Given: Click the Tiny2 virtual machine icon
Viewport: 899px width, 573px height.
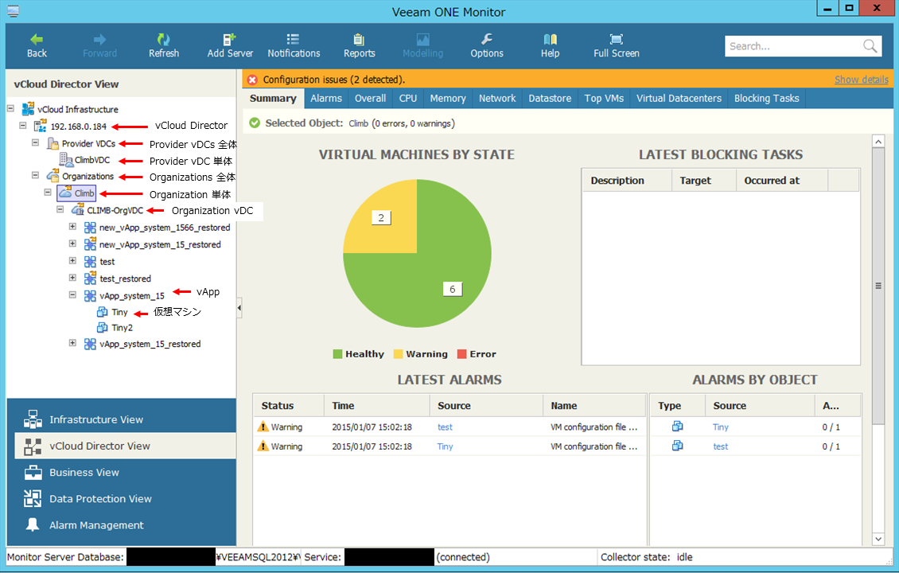Looking at the screenshot, I should coord(102,328).
